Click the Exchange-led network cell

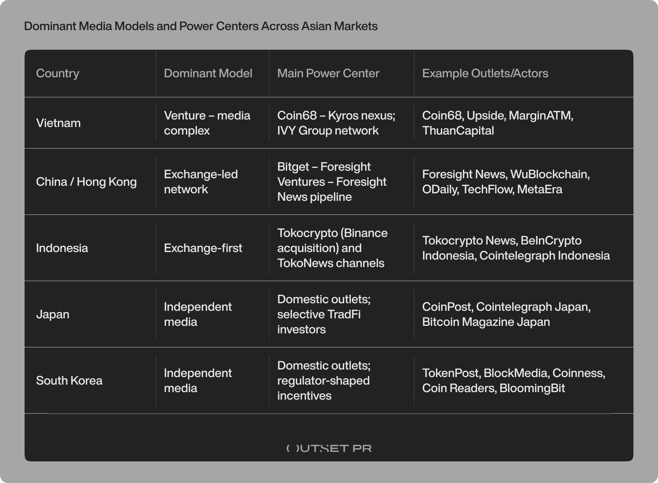tap(202, 181)
